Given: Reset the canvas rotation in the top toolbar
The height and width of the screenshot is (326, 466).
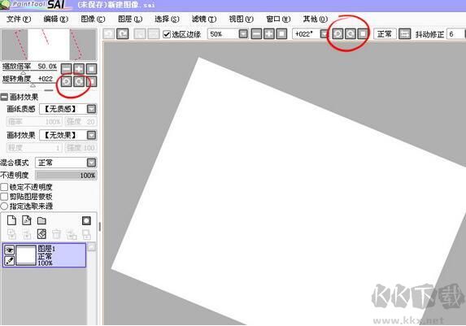Looking at the screenshot, I should [363, 34].
